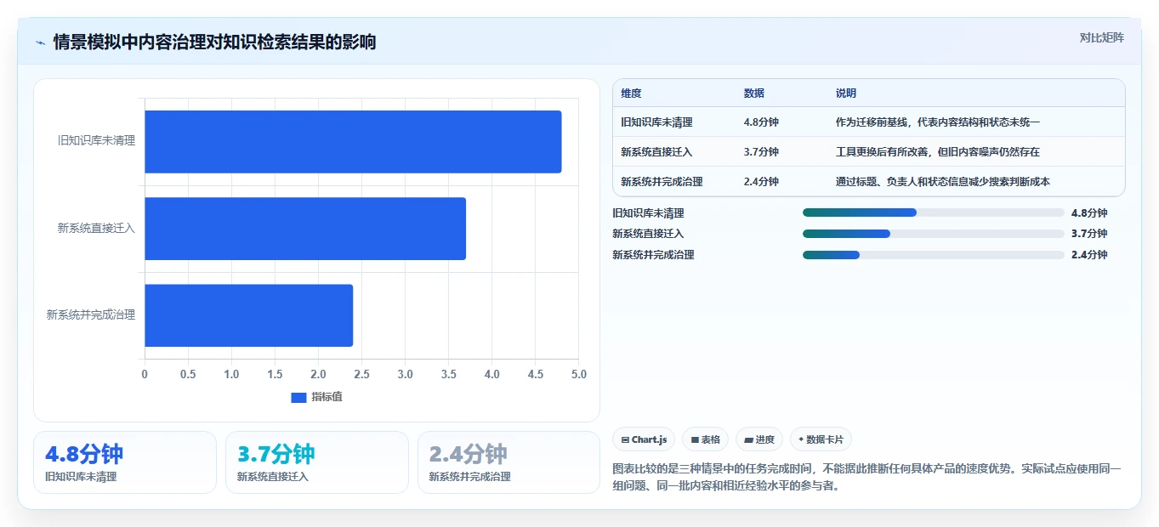Screen dimensions: 1159x527
Task: Select the 表格 tag chip
Action: [x=705, y=439]
